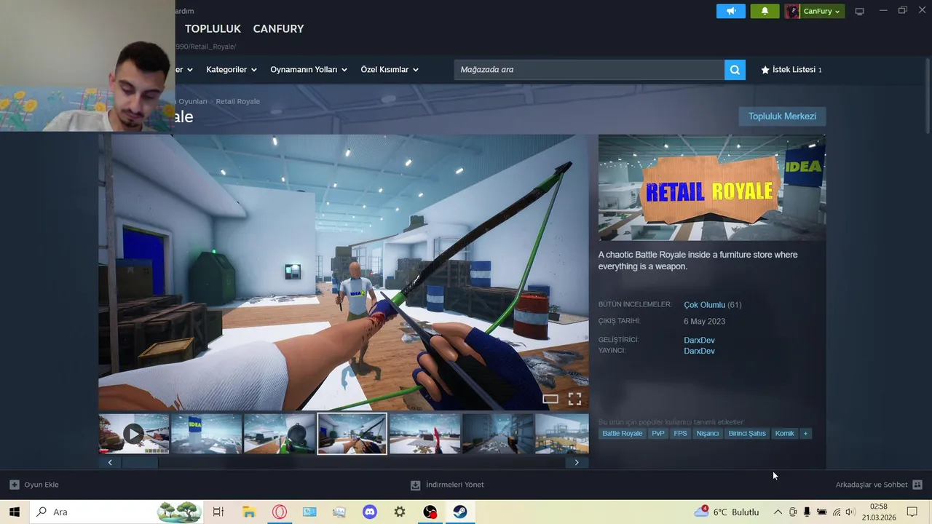This screenshot has height=524, width=932.
Task: Click the Komik tag
Action: coord(785,434)
